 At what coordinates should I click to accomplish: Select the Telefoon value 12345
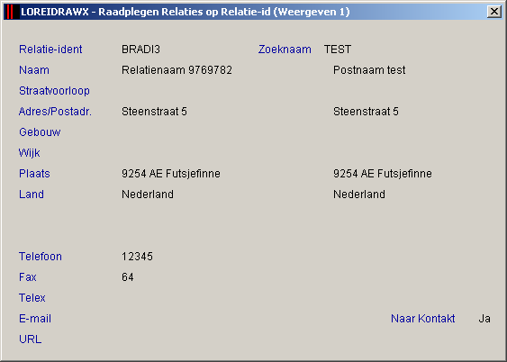coord(137,256)
